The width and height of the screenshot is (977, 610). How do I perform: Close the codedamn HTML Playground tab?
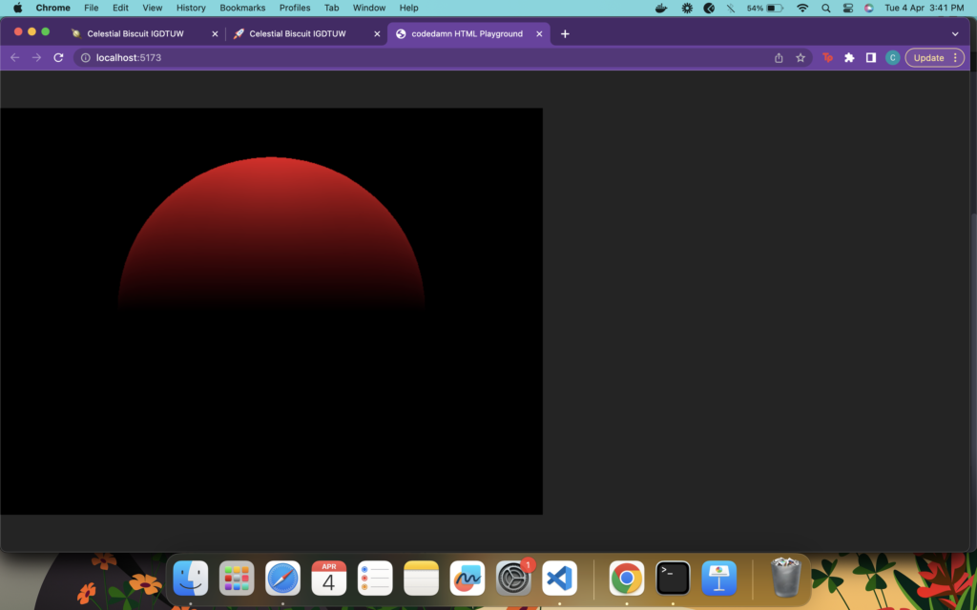(540, 34)
